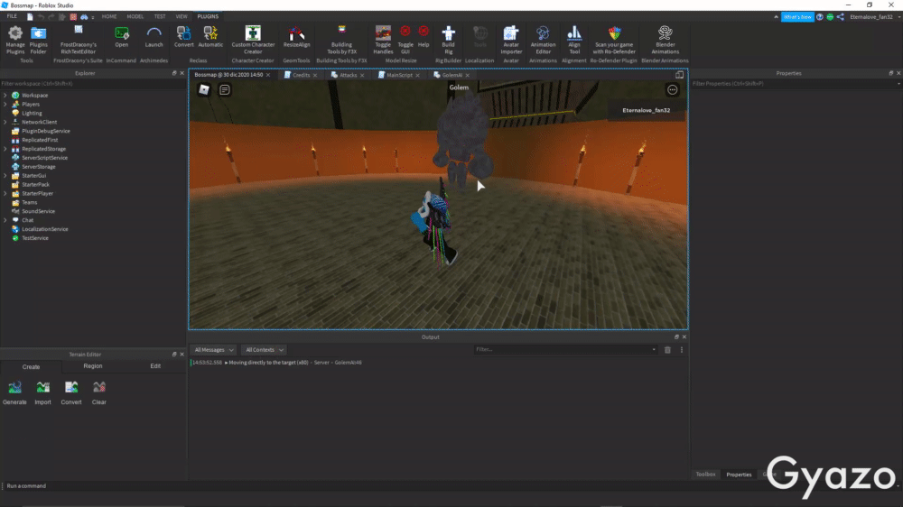Screen dimensions: 903x507
Task: Open Blender Animations plugin
Action: pos(666,40)
